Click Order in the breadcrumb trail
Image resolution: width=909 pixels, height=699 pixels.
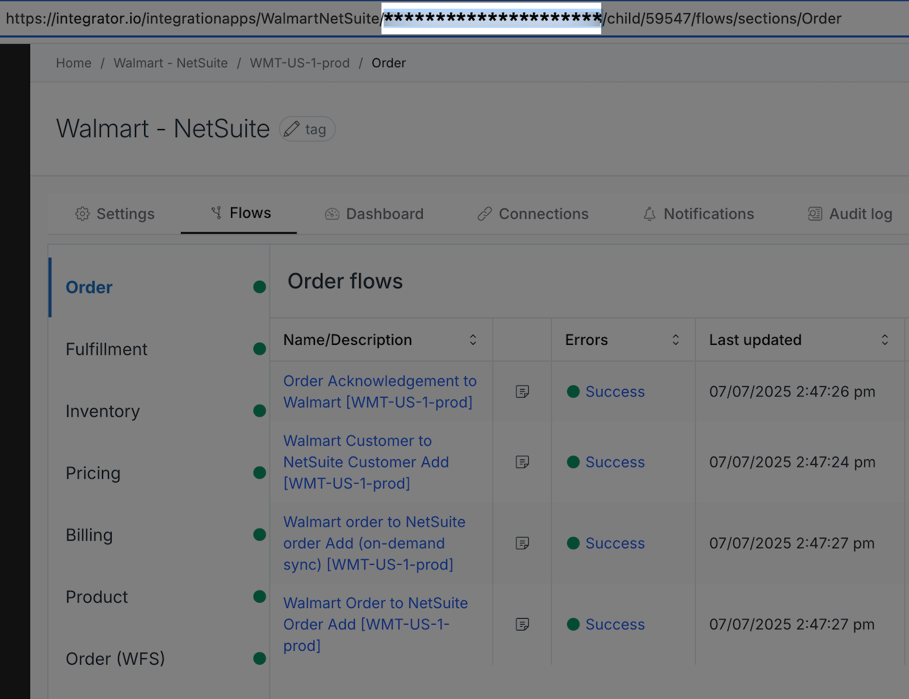(x=389, y=63)
